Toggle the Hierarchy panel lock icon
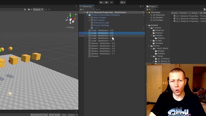 (x=140, y=6)
